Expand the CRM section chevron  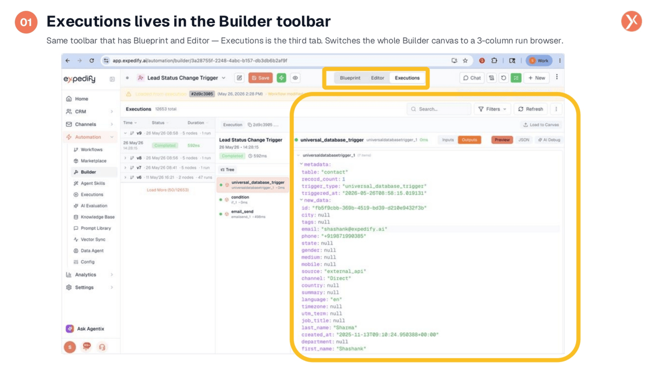pyautogui.click(x=112, y=112)
